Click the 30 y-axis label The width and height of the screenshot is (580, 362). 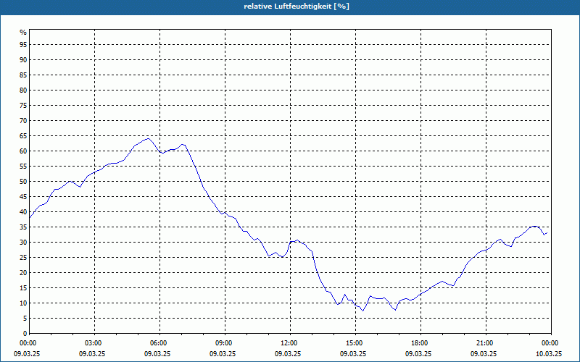(23, 243)
